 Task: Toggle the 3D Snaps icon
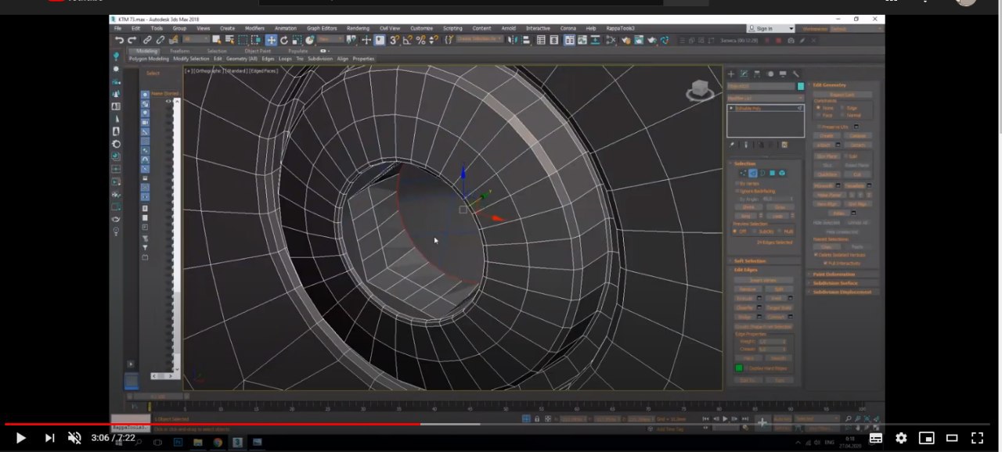coord(394,40)
